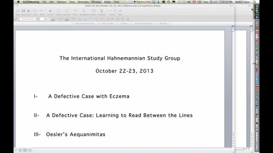Click the document's vertical scrollbar track
273x153 pixels.
click(x=233, y=82)
